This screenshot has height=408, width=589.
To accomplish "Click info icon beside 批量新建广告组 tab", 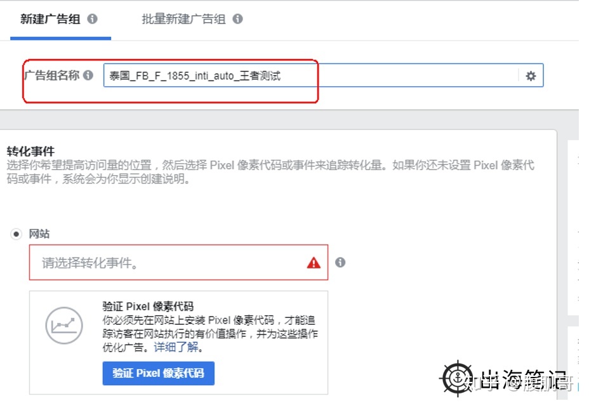I will pos(238,19).
